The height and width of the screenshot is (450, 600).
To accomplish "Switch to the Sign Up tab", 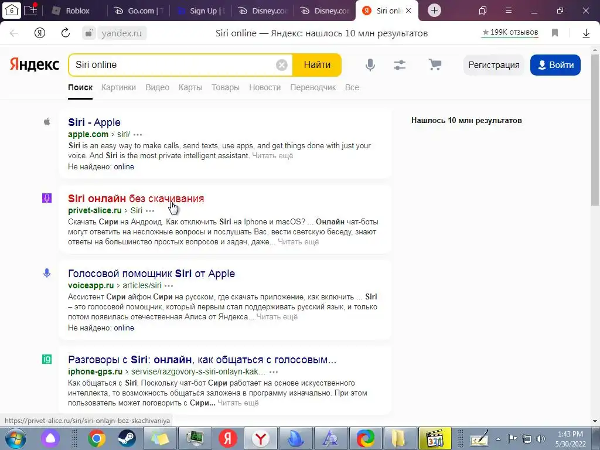I will coord(202,11).
